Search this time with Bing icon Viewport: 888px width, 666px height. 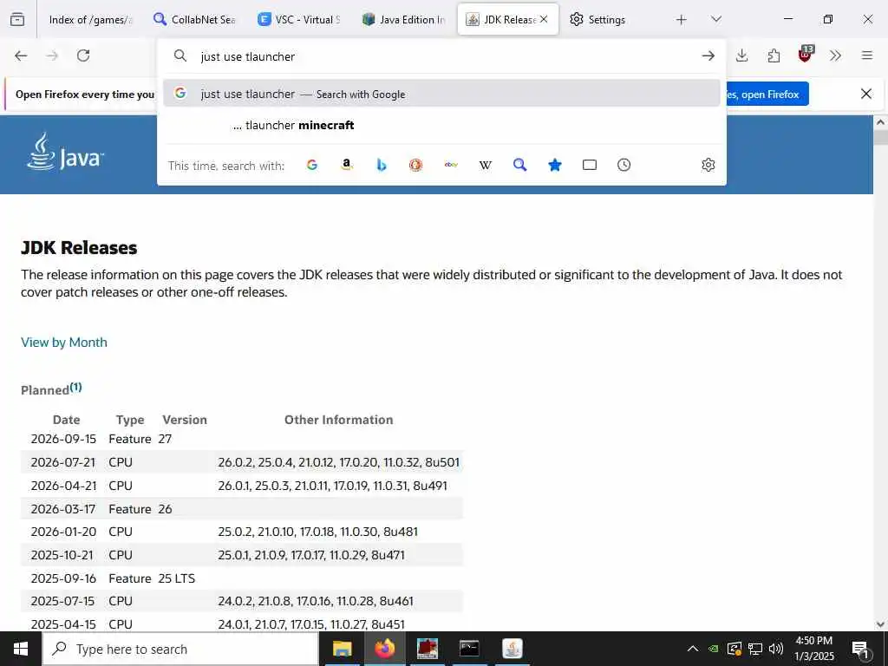tap(382, 165)
